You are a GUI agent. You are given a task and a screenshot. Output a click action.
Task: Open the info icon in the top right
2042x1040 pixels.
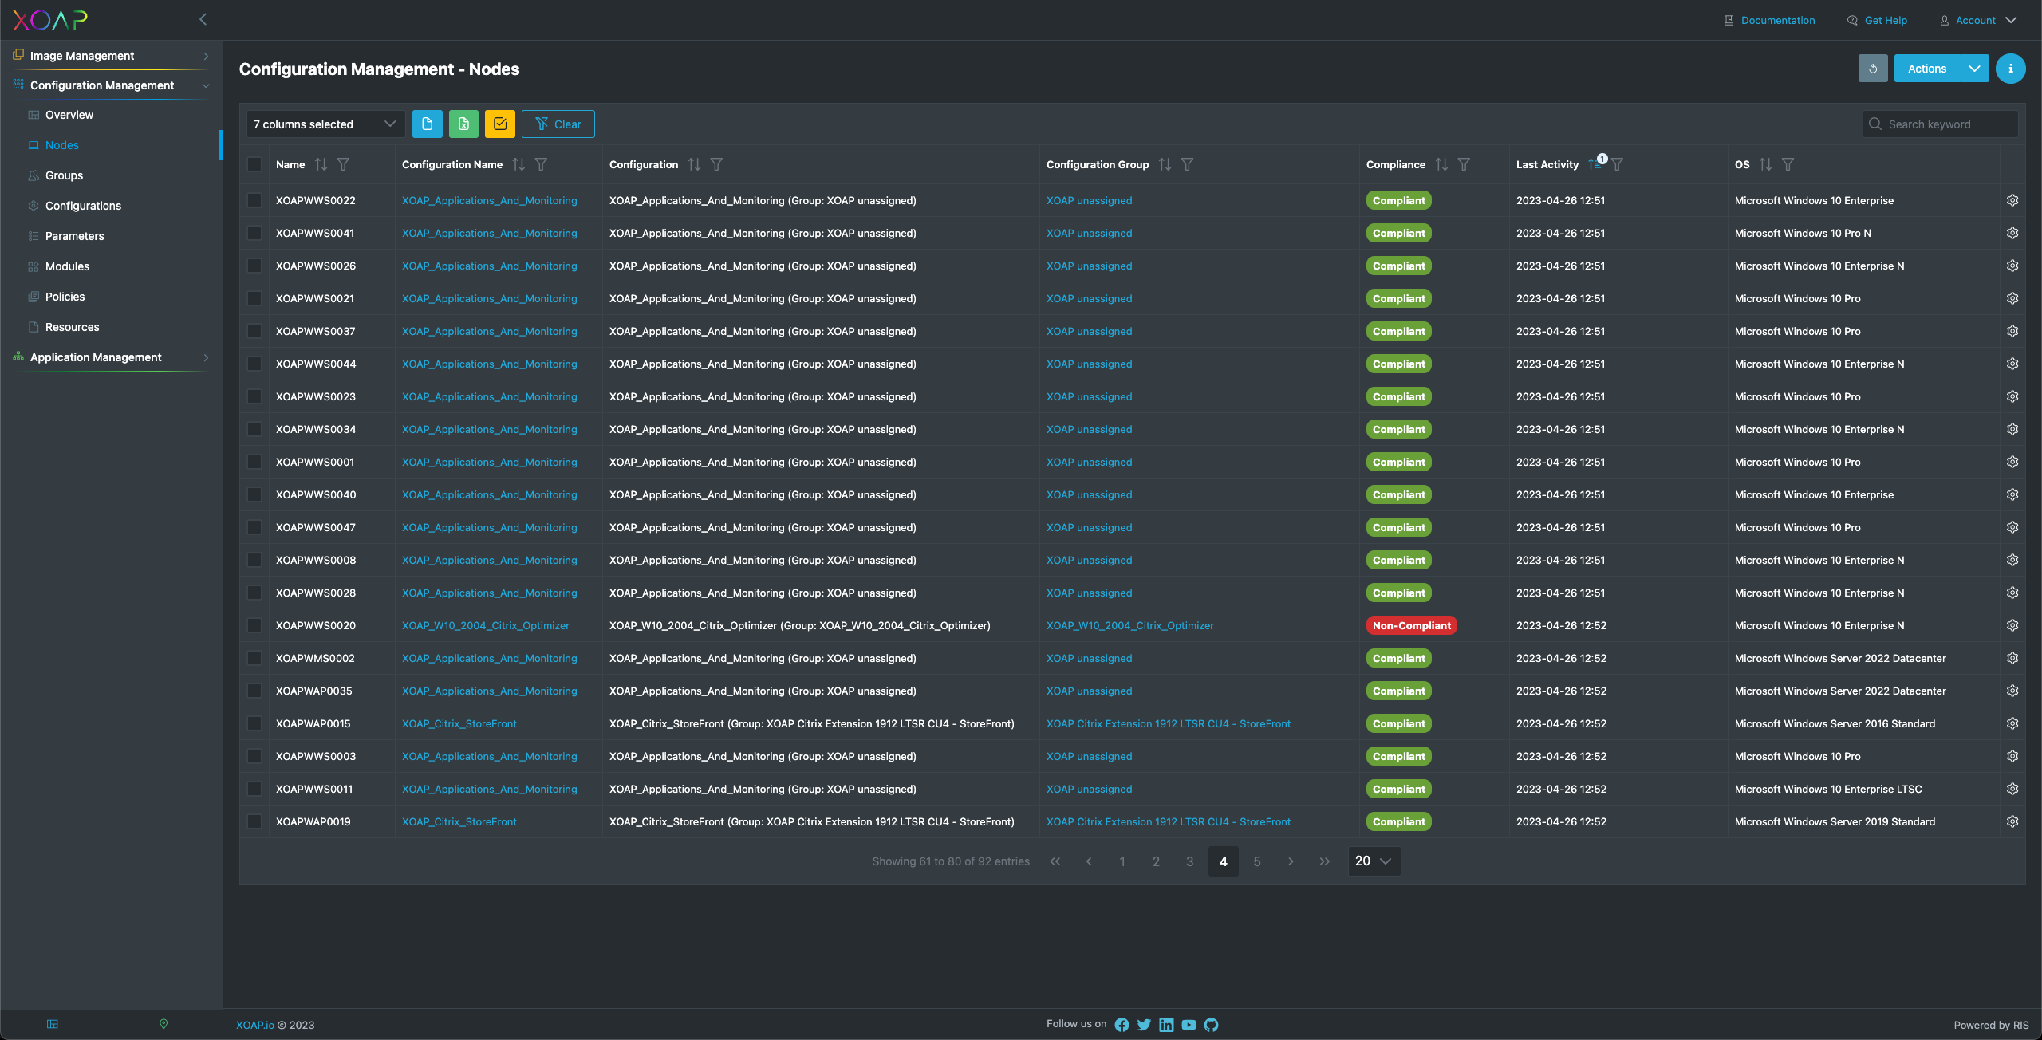2010,69
